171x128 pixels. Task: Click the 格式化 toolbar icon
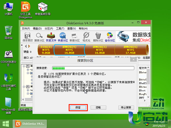(x=86, y=37)
